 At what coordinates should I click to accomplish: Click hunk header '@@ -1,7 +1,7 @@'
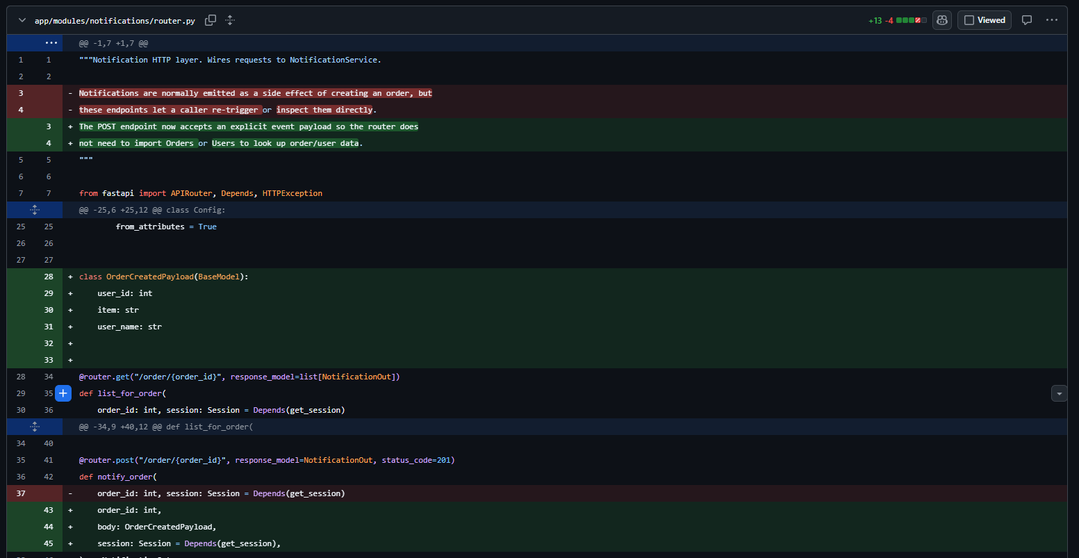(x=113, y=43)
